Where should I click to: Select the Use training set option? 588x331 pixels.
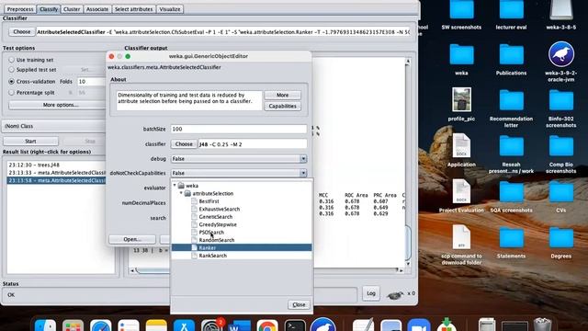click(x=12, y=60)
